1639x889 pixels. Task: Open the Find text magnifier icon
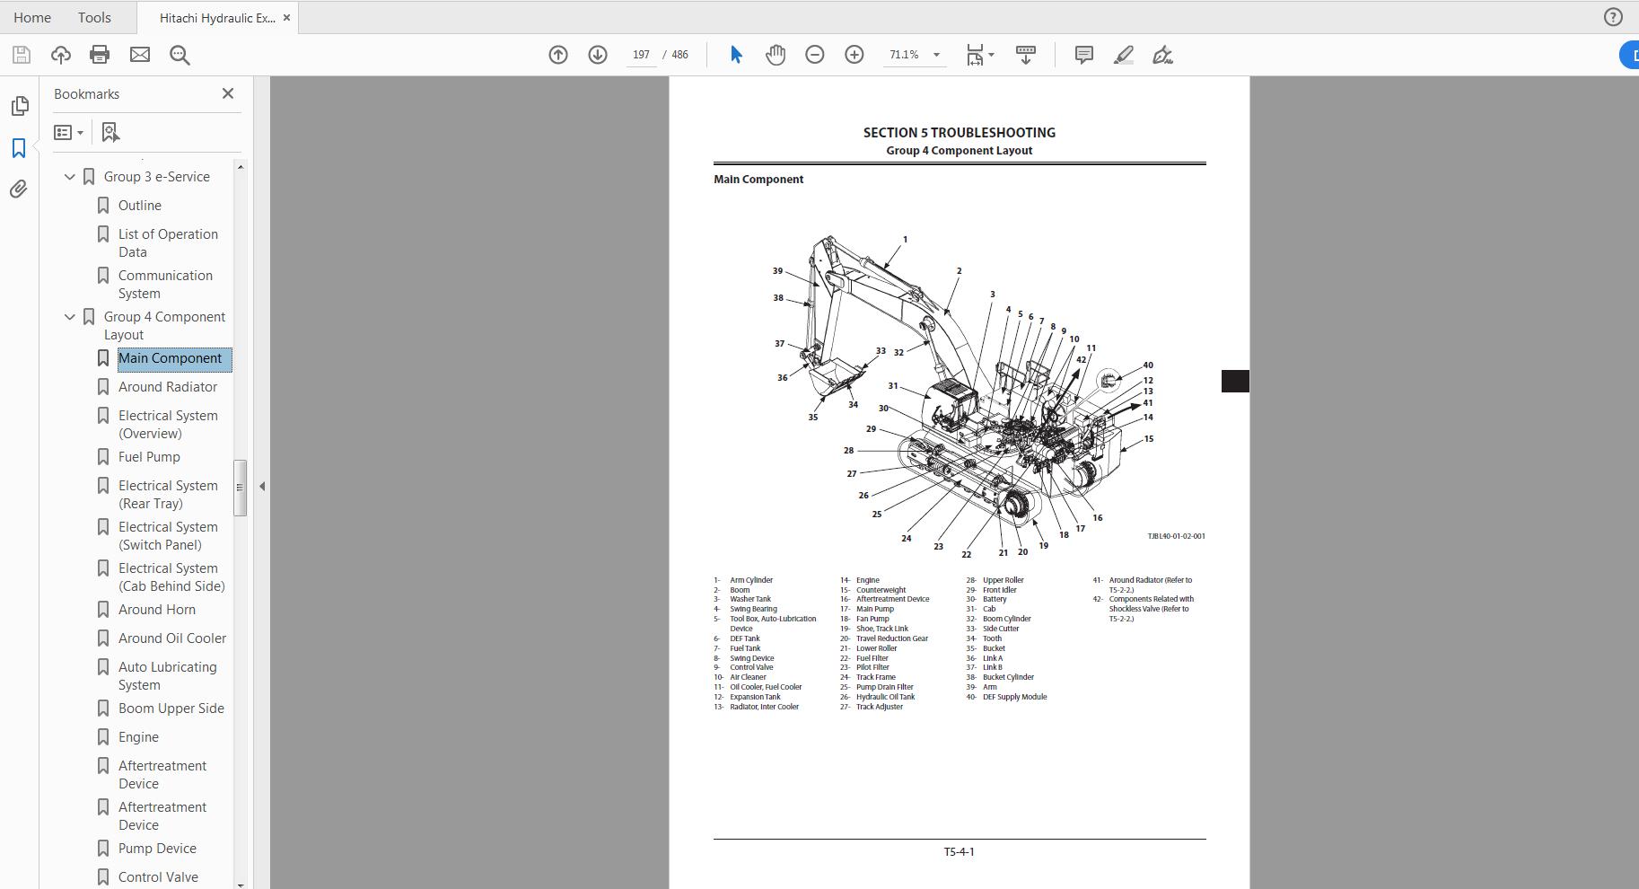point(180,55)
